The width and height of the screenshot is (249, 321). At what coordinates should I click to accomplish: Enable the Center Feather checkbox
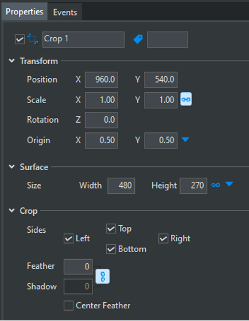68,306
